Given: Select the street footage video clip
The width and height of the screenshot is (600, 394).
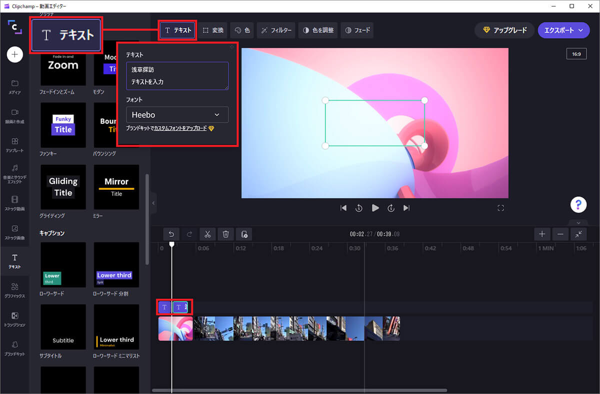Looking at the screenshot, I should pyautogui.click(x=297, y=328).
